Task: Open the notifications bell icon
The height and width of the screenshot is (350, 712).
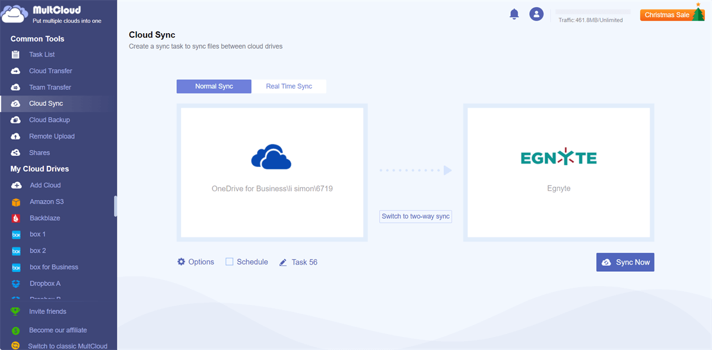Action: click(x=514, y=14)
